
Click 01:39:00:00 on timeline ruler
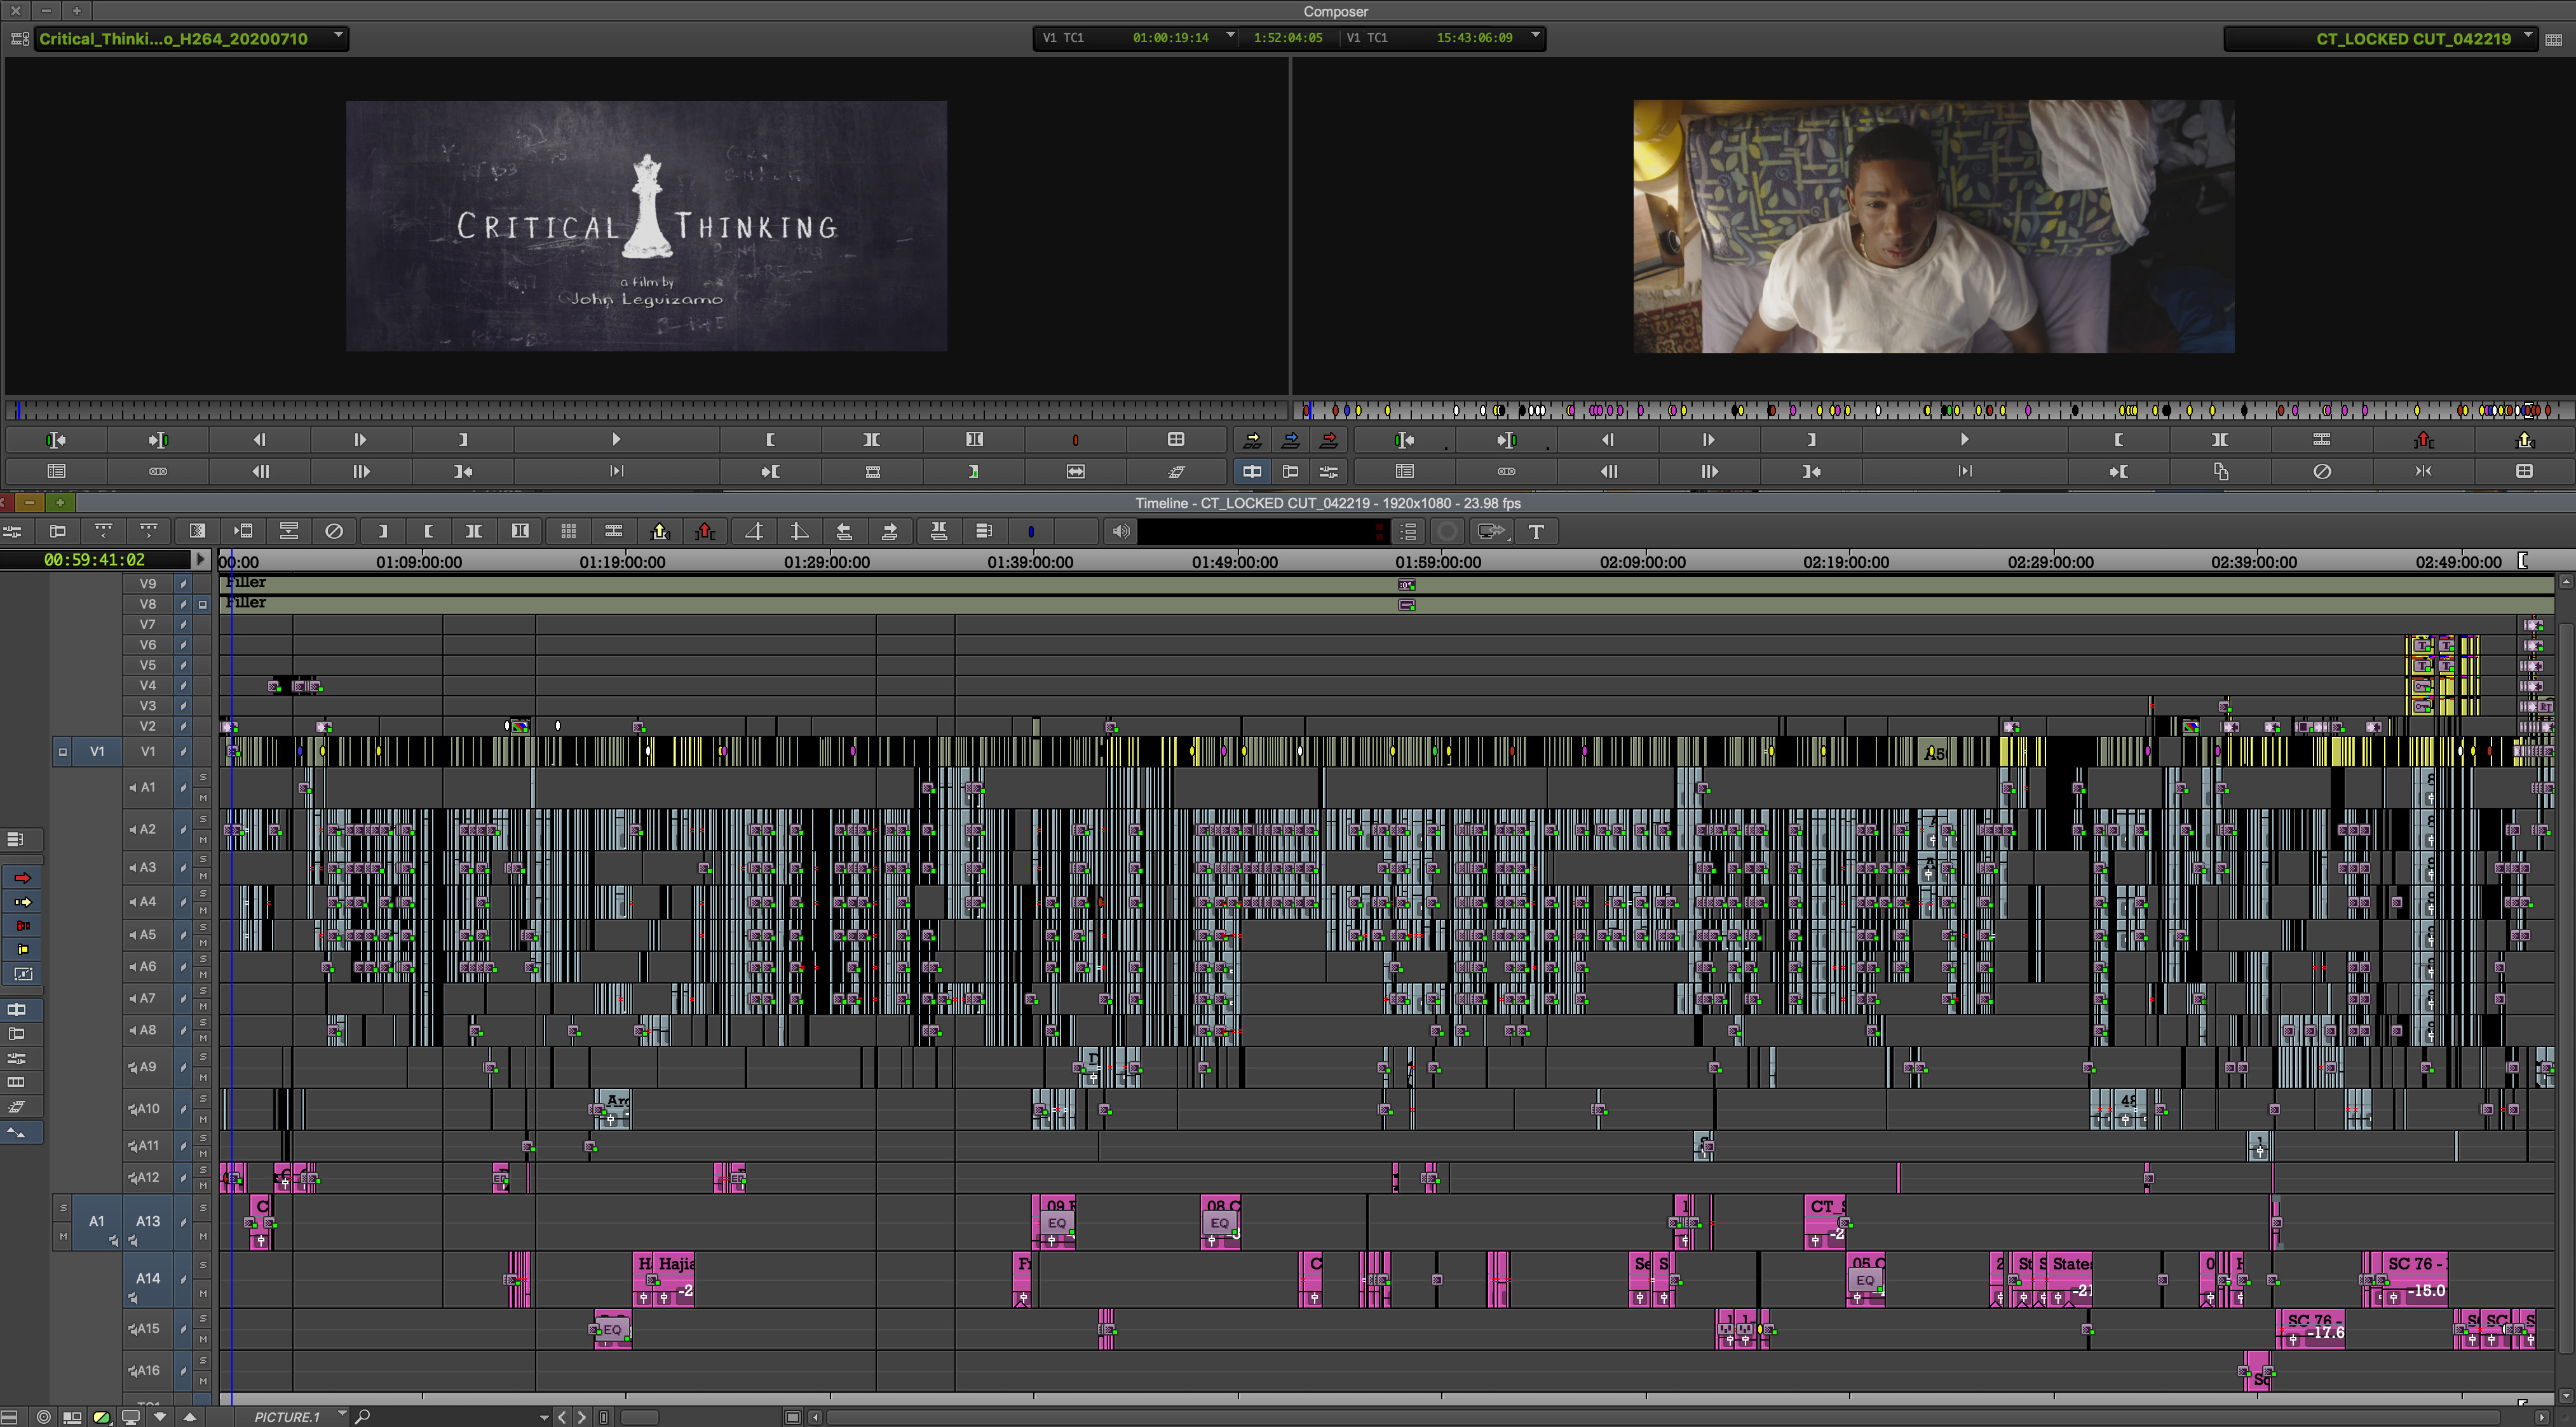(1030, 562)
